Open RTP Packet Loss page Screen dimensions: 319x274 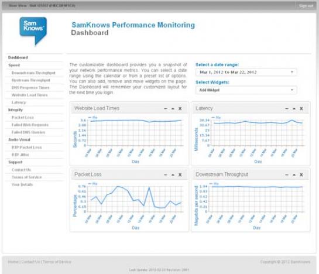pos(27,148)
